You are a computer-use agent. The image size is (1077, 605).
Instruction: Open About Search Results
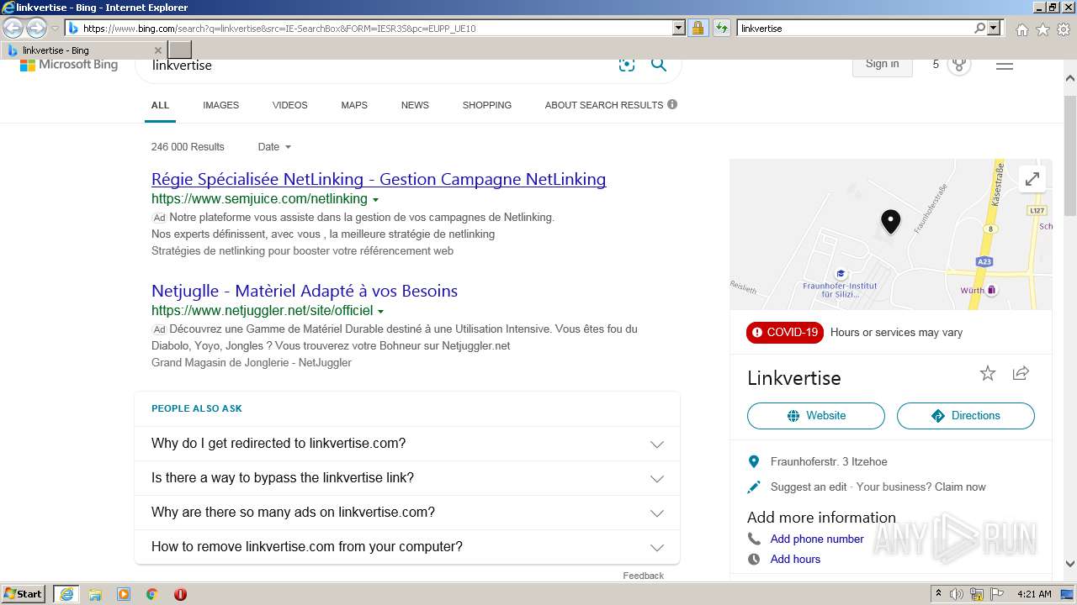604,105
